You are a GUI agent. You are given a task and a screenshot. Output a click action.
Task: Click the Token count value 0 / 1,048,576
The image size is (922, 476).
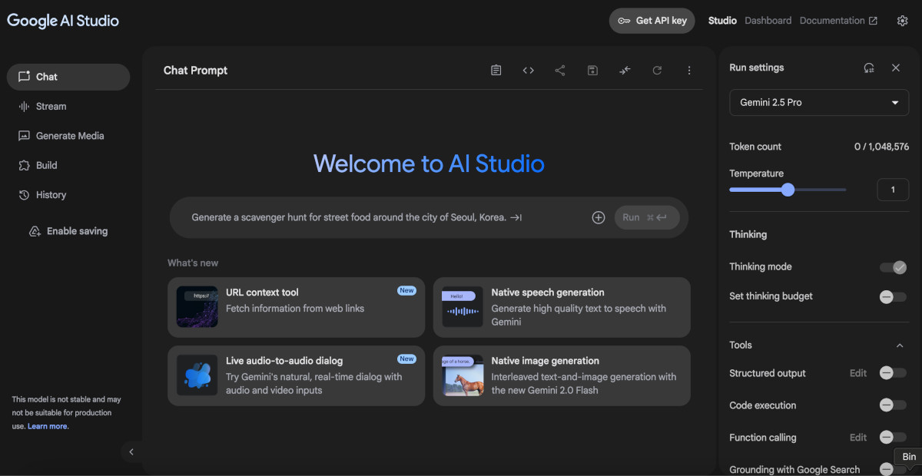(881, 147)
